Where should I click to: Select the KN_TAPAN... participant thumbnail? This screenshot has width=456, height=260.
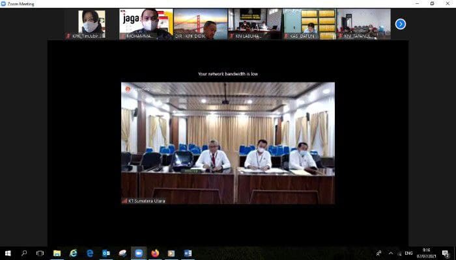pyautogui.click(x=363, y=24)
